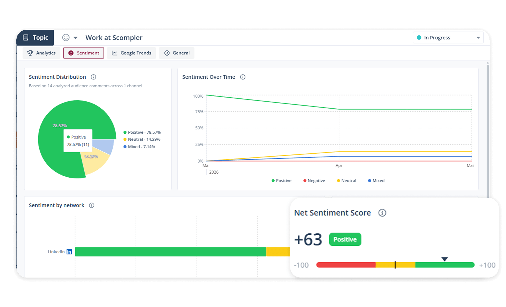Click the Work at Scompler title
Viewport: 506px width, 307px height.
pyautogui.click(x=114, y=38)
